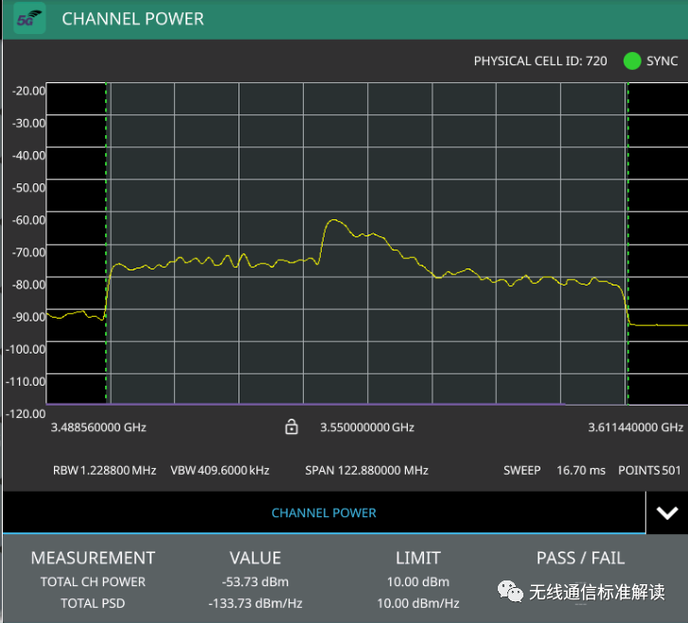Edit the start frequency 3.488560000 GHz

[98, 428]
